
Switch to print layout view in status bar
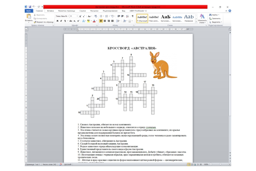[x=189, y=164]
